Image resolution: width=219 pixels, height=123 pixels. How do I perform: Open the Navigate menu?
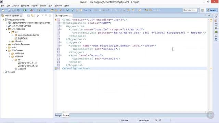(25, 5)
